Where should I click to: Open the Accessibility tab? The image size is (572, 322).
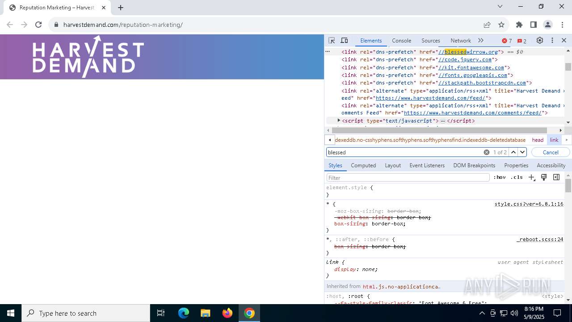coord(551,165)
